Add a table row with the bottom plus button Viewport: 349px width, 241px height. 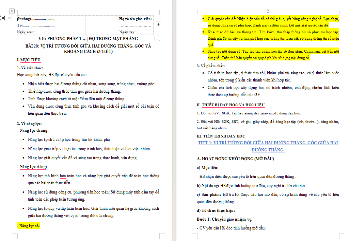[x=84, y=39]
